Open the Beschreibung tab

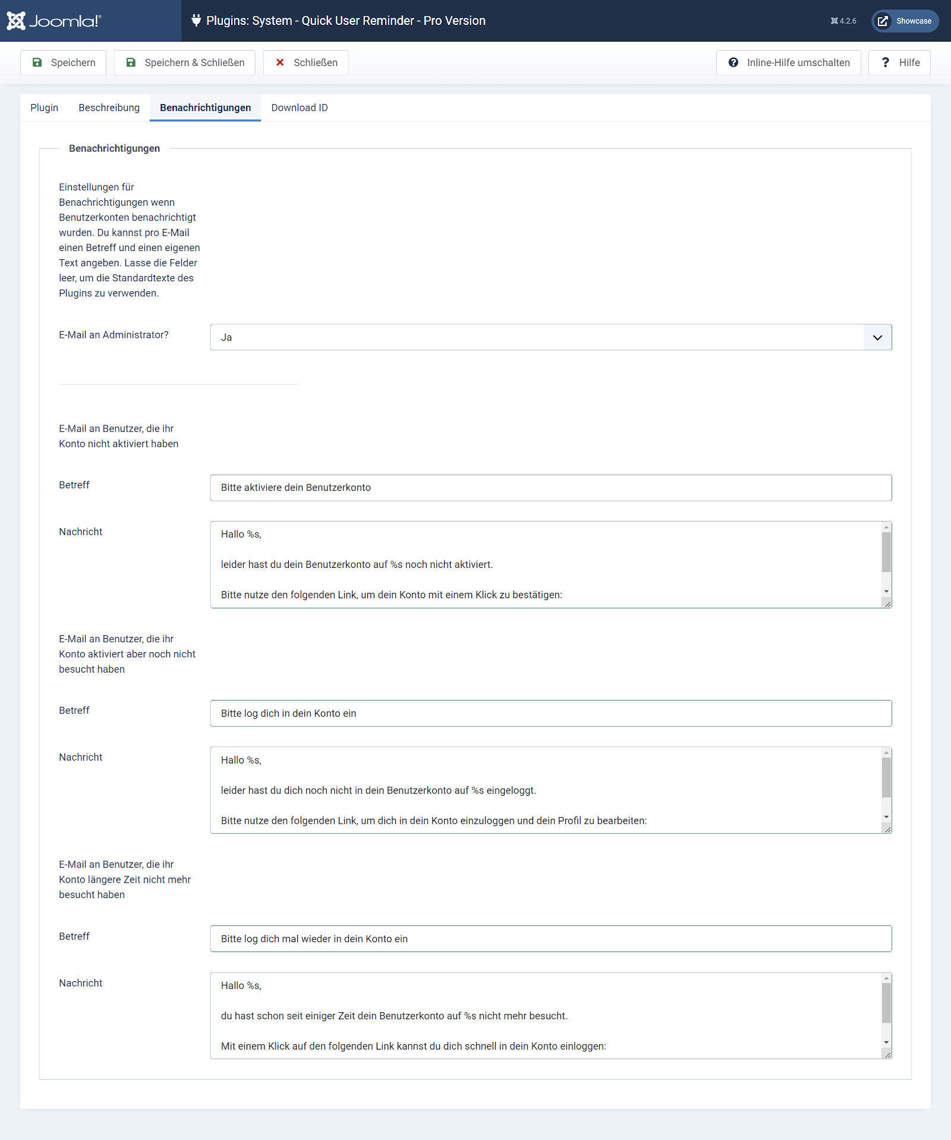tap(109, 108)
